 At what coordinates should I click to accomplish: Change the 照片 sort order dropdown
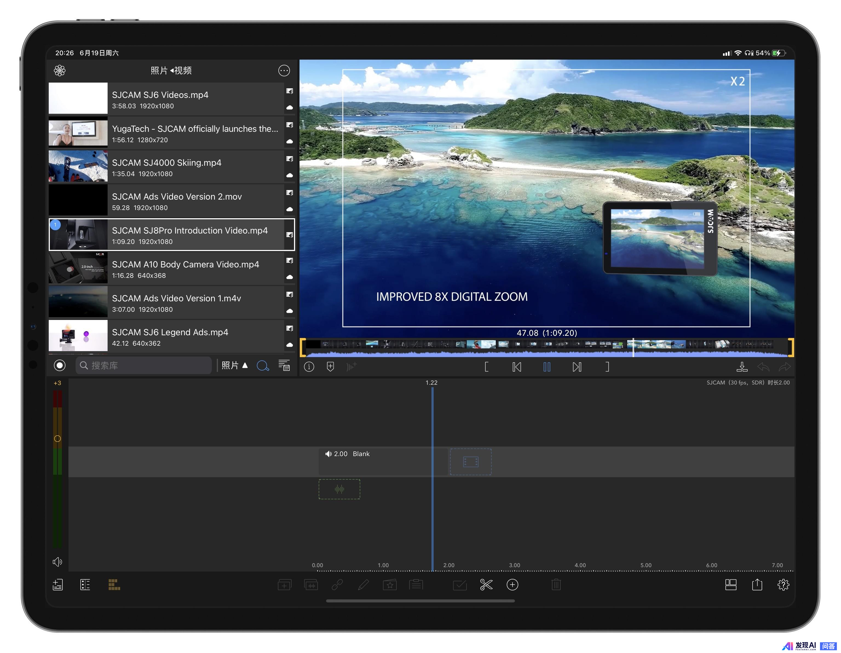click(235, 365)
